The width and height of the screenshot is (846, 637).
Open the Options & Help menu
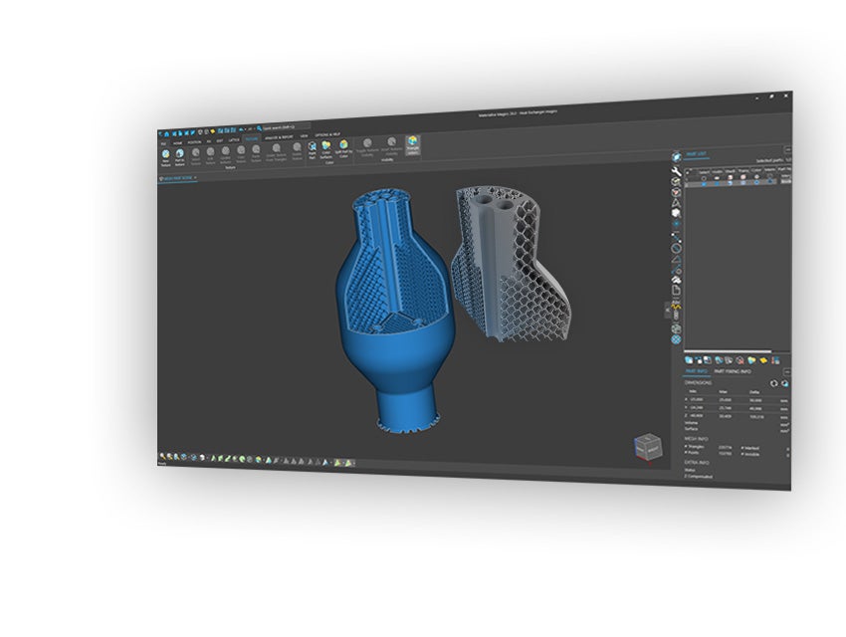(325, 134)
